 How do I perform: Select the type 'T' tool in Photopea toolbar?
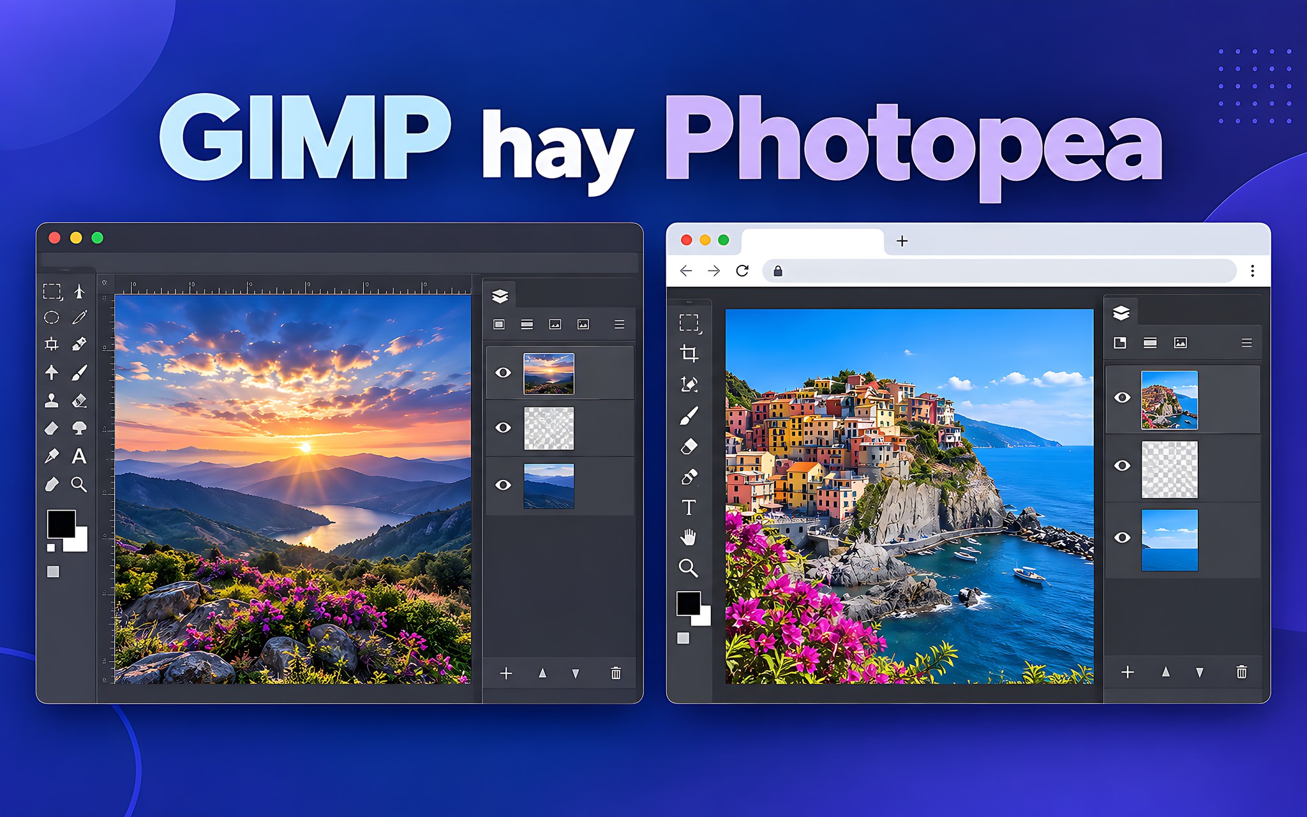pos(689,507)
